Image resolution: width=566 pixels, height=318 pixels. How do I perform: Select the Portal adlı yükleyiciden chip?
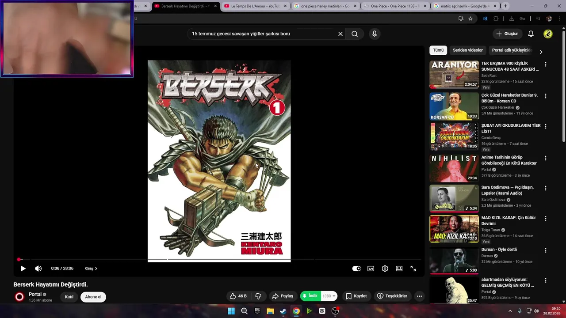pos(512,50)
